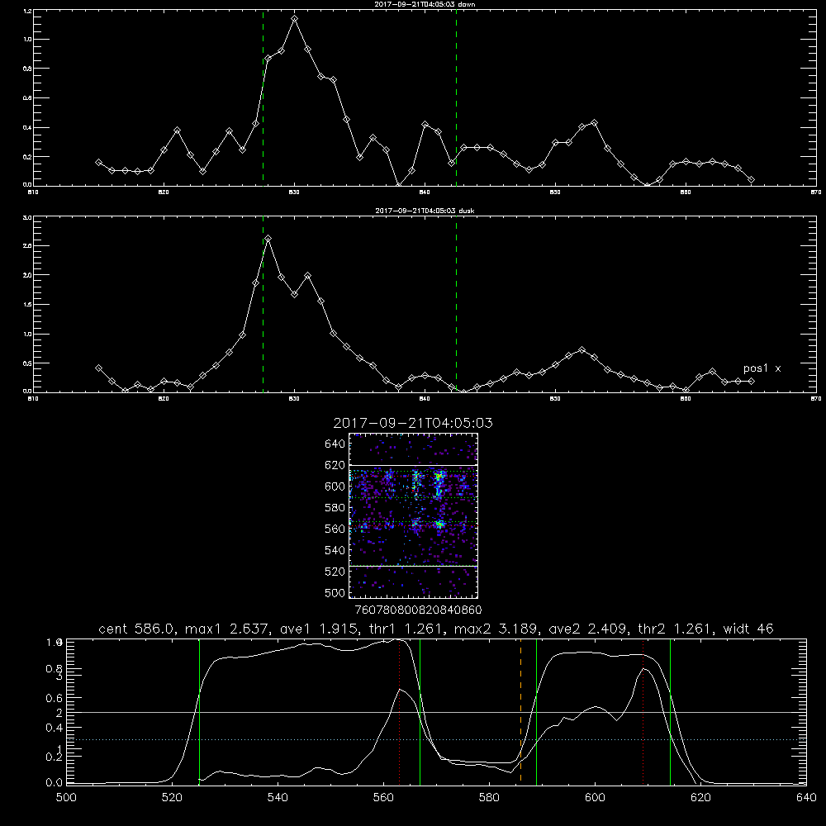The width and height of the screenshot is (826, 826).
Task: Click the '0.4' y-axis label of dawn plot
Action: point(28,127)
